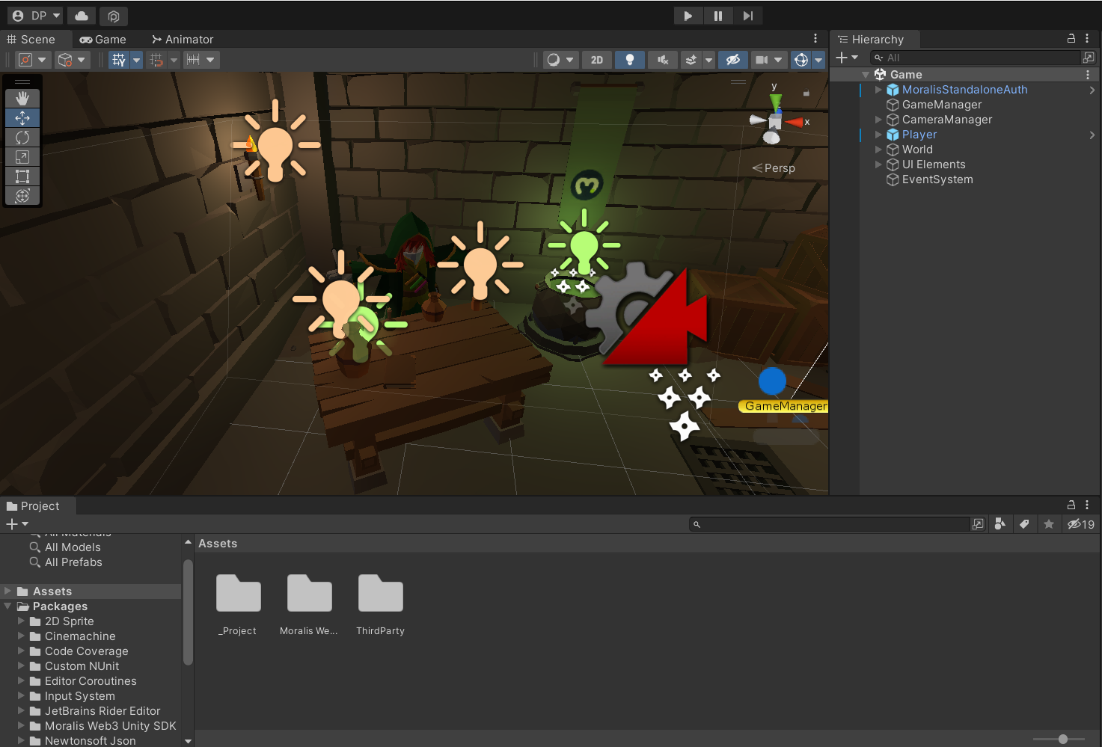Open the Scene view three-dot options menu
This screenshot has width=1102, height=747.
[815, 38]
